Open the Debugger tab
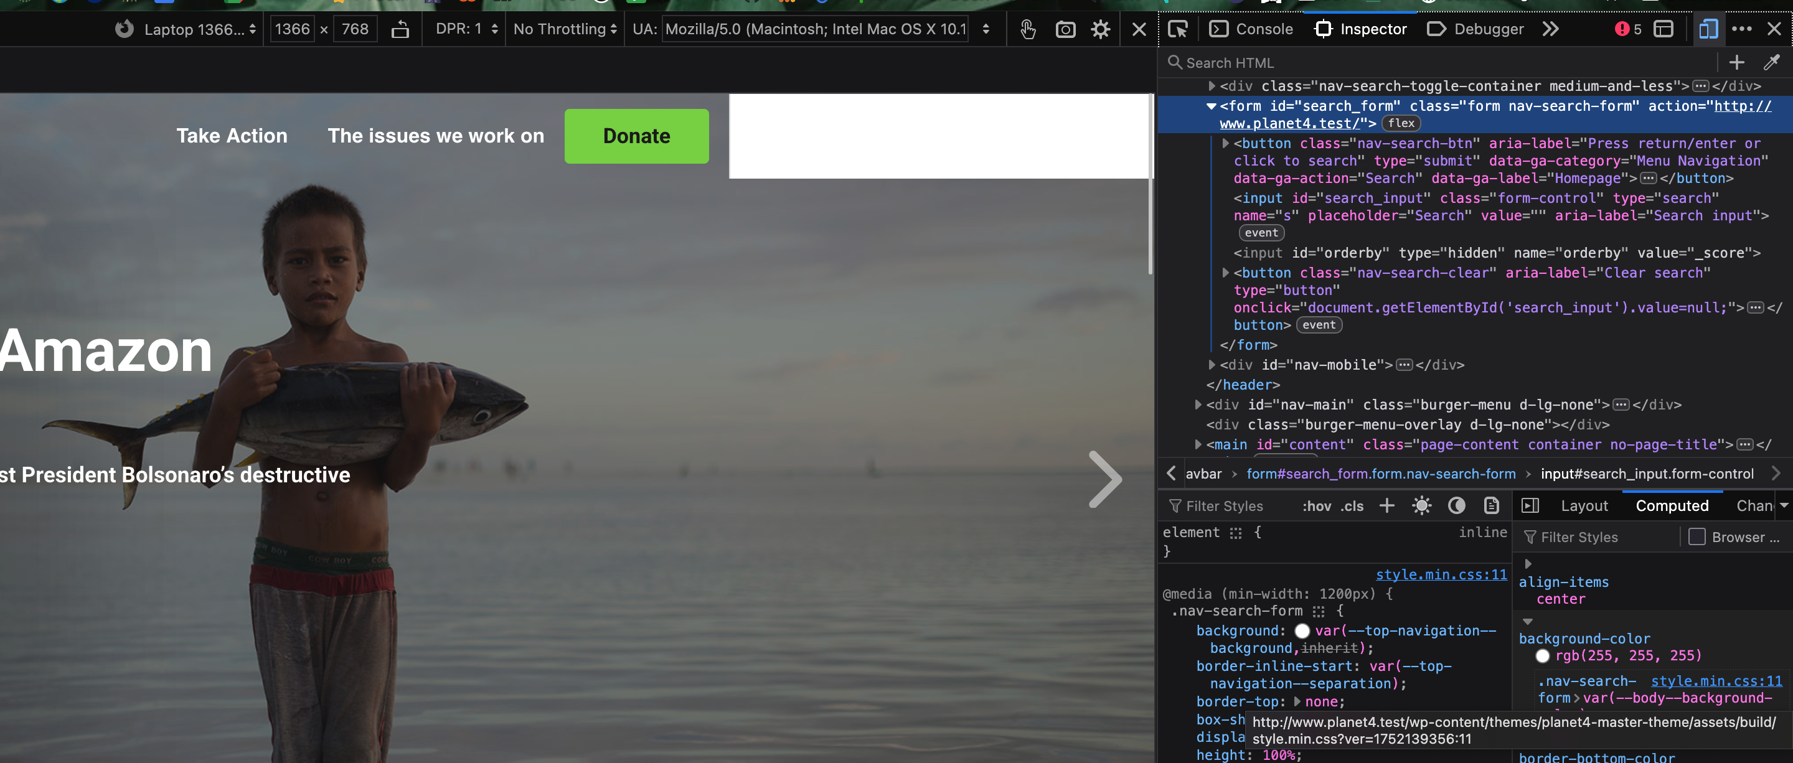The width and height of the screenshot is (1793, 763). [1475, 29]
